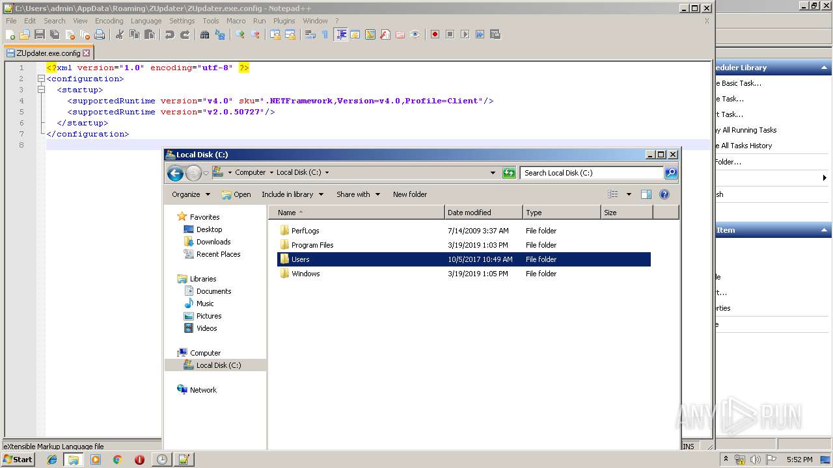833x468 pixels.
Task: Click Create Basic Task in Task Scheduler
Action: (x=739, y=83)
